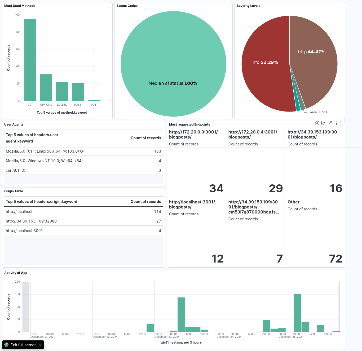Image resolution: width=362 pixels, height=351 pixels.
Task: Click the tallest December 25 activity bar
Action: coord(297,313)
